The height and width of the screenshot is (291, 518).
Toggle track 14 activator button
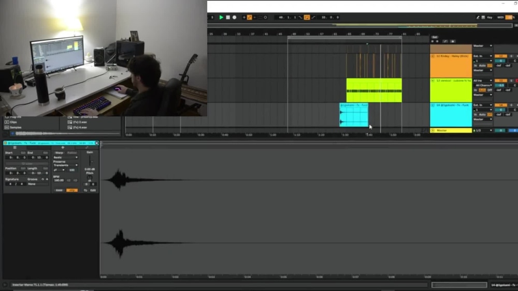[x=501, y=105]
